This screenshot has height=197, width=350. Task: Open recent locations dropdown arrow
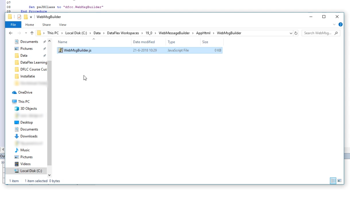pyautogui.click(x=26, y=33)
